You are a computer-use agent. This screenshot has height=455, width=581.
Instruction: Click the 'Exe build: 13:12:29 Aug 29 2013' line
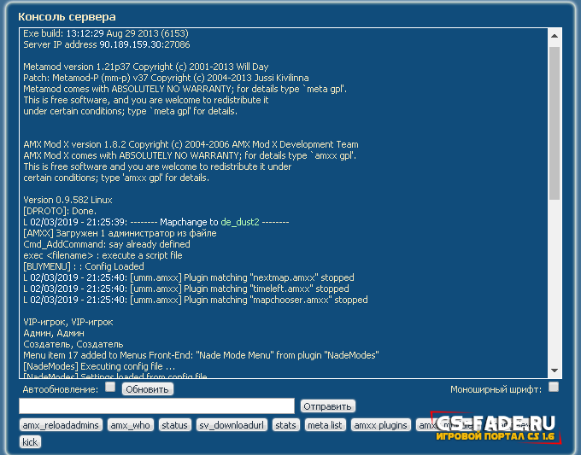pos(106,33)
